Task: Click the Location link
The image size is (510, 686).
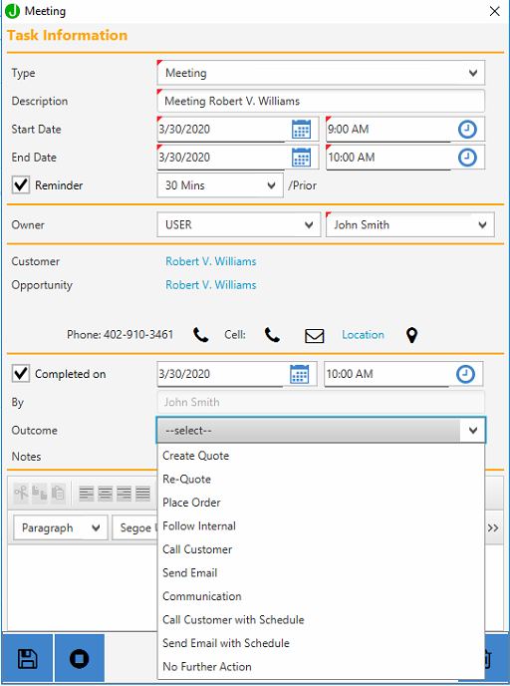Action: (x=363, y=335)
